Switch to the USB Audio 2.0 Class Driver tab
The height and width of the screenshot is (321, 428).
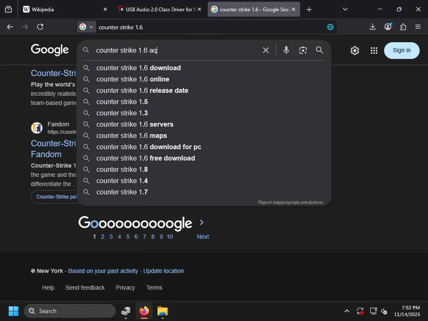[159, 9]
